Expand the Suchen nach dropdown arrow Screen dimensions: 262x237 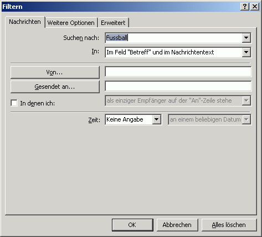(x=246, y=38)
